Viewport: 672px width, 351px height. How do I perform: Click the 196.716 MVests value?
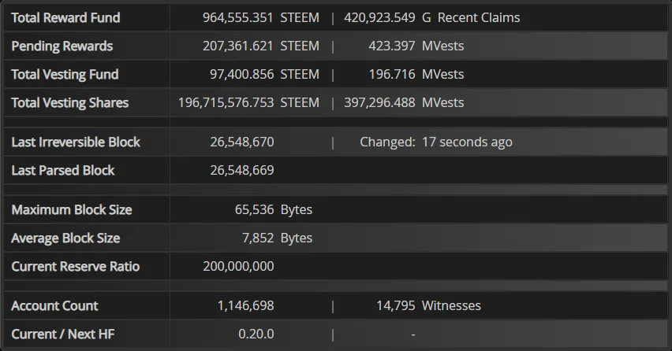(416, 75)
